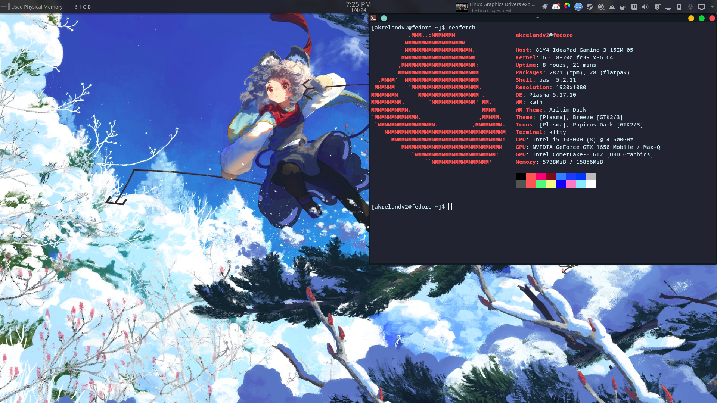Click the terminal prompt cursor at bottom
Image resolution: width=717 pixels, height=403 pixels.
coord(450,206)
